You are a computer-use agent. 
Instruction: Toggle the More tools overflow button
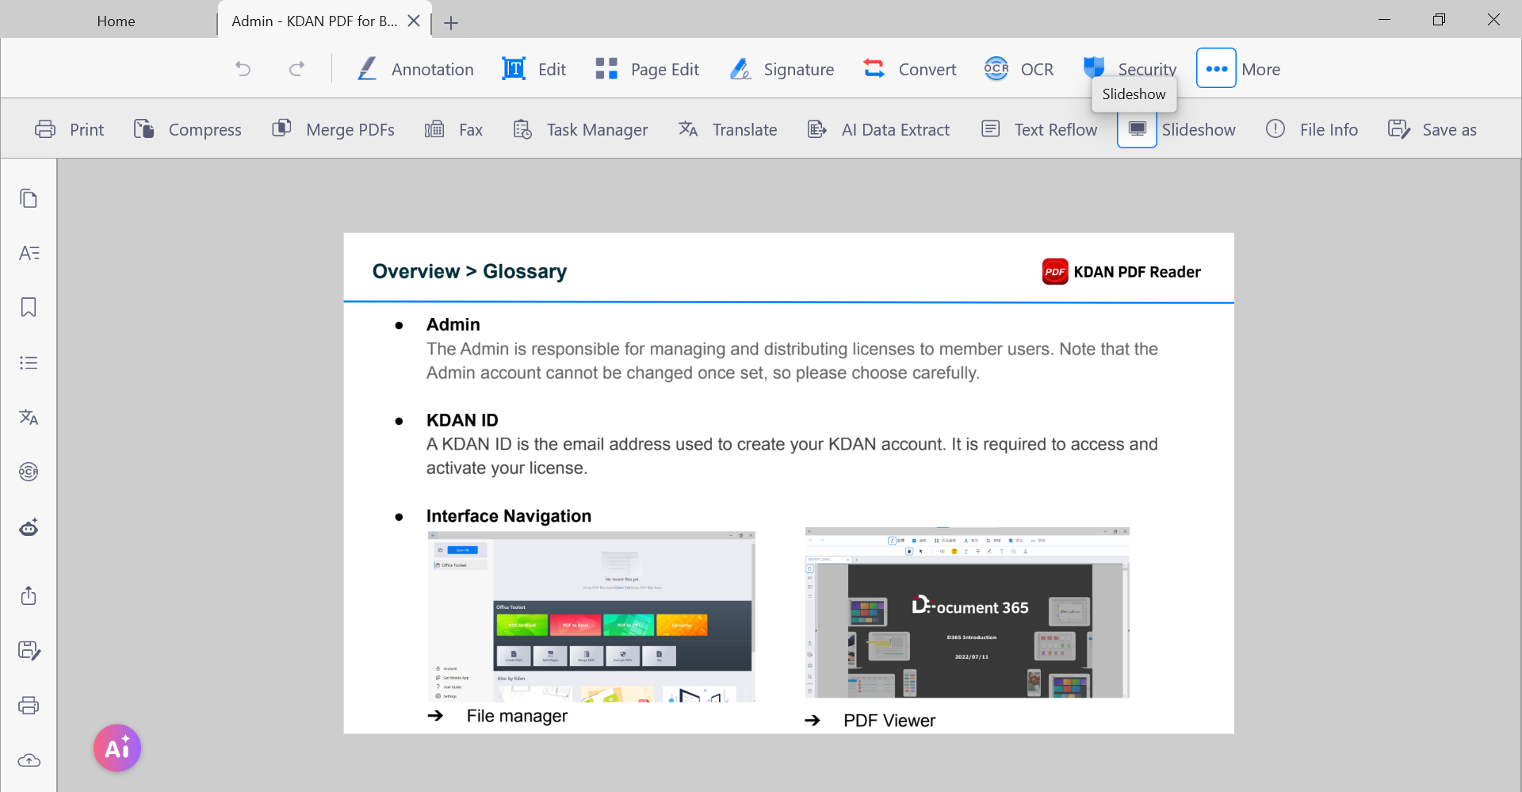tap(1216, 69)
